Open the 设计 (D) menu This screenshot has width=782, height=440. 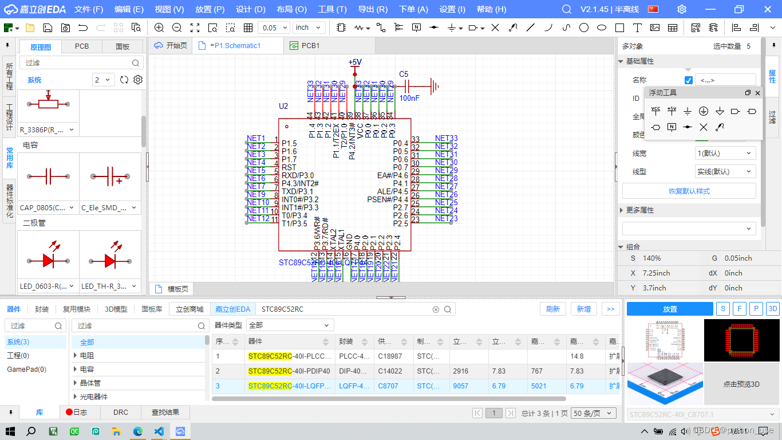click(x=251, y=9)
